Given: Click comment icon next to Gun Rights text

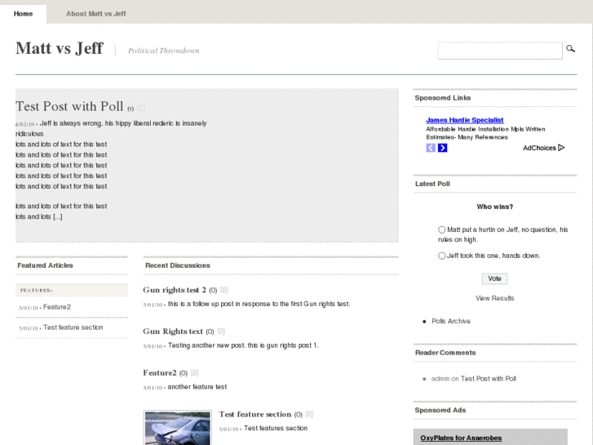Looking at the screenshot, I should click(221, 332).
